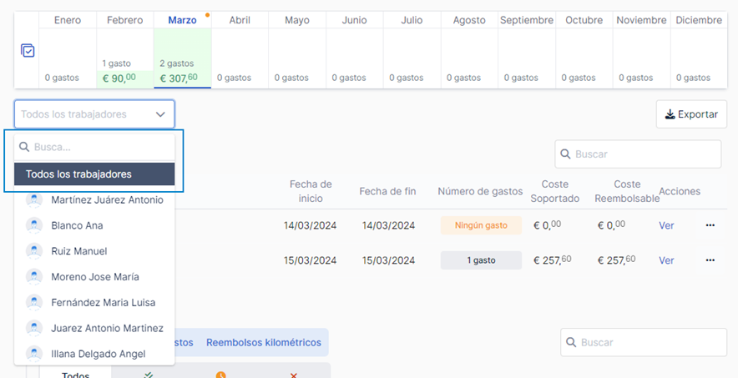Select worker Ruiz Manuel from list
Image resolution: width=738 pixels, height=378 pixels.
coord(94,251)
